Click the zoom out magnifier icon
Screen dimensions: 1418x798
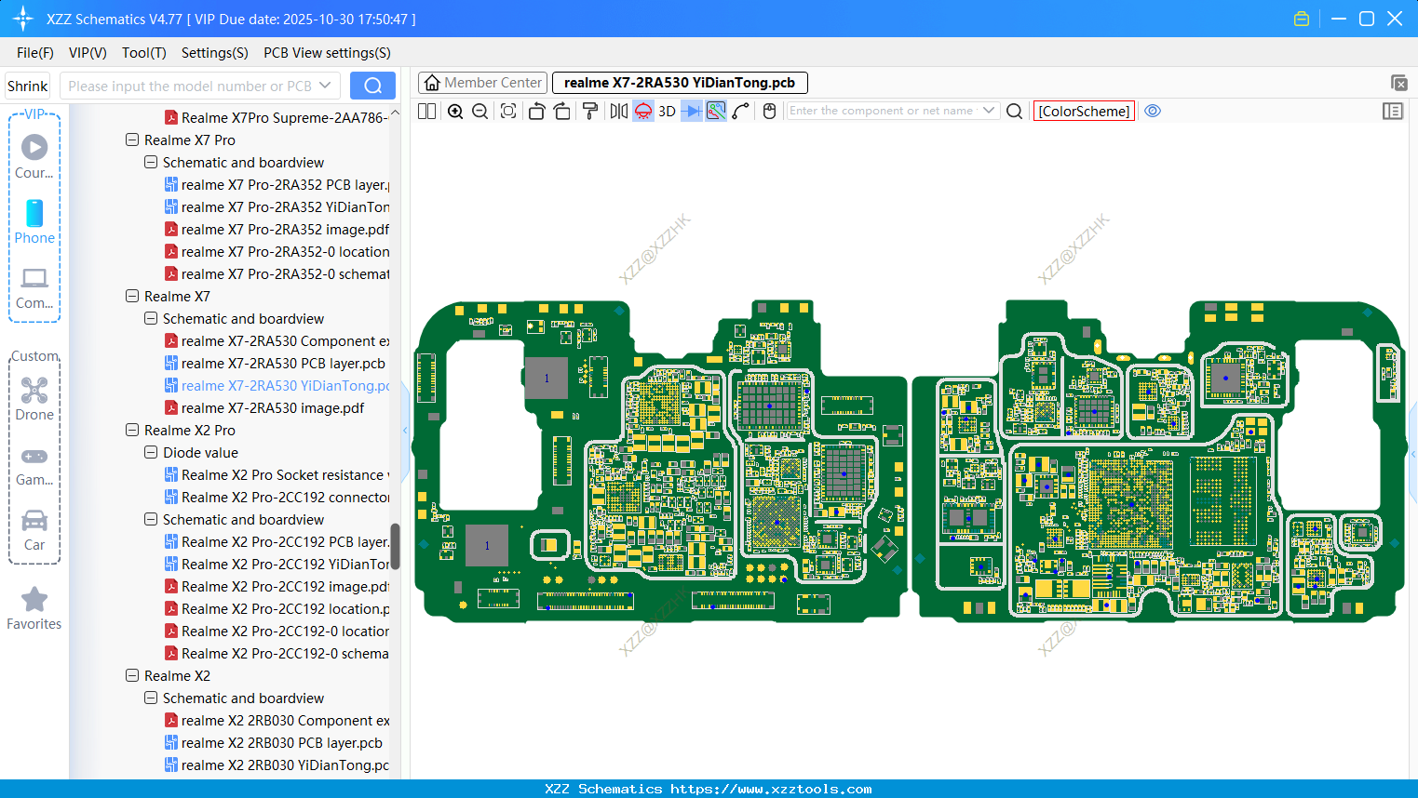pos(480,112)
